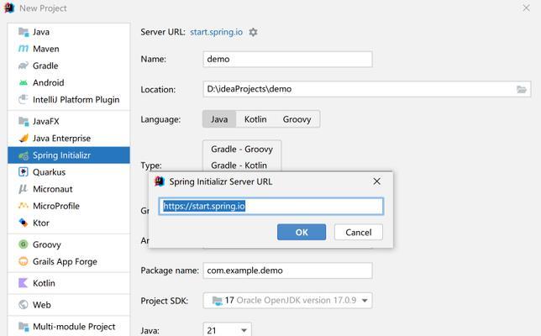Open Server URL settings gear

click(x=253, y=32)
